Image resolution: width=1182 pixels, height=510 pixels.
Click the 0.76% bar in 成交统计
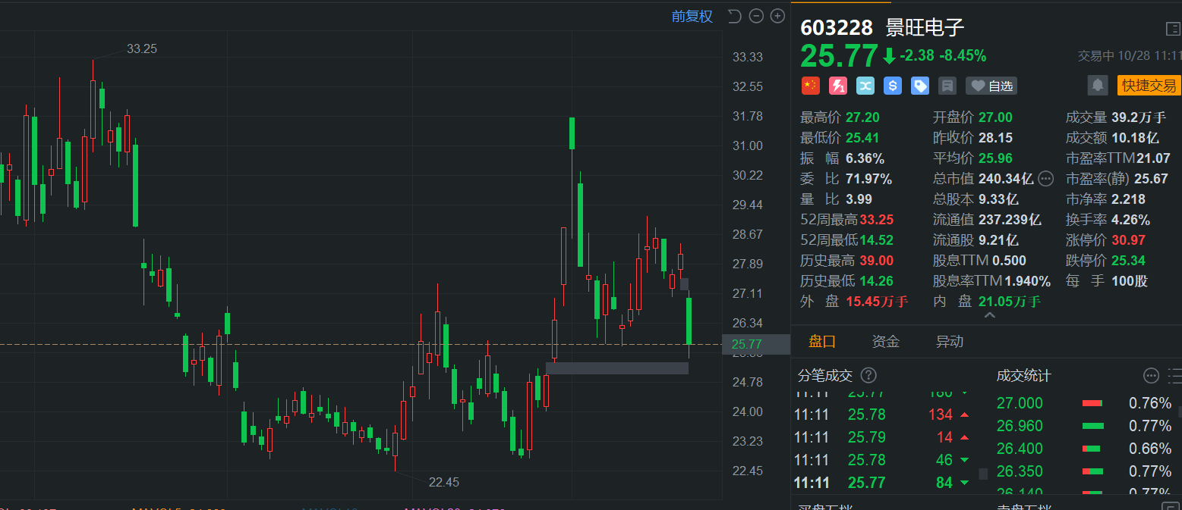1092,403
